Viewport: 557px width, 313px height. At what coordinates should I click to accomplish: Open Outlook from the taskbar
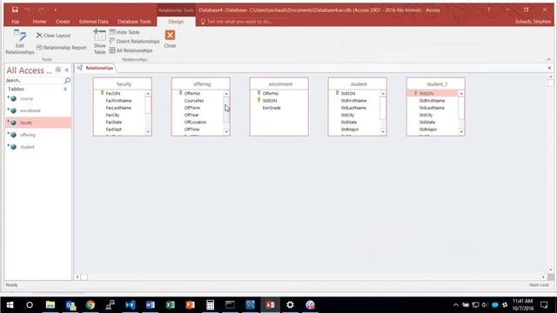coord(70,305)
